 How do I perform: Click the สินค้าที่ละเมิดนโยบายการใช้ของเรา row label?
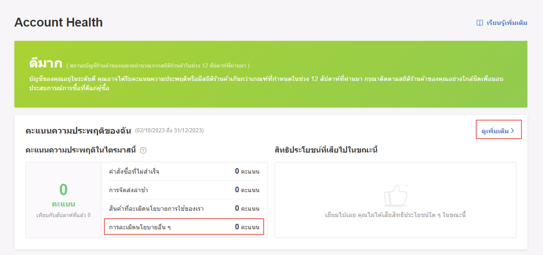coord(156,209)
